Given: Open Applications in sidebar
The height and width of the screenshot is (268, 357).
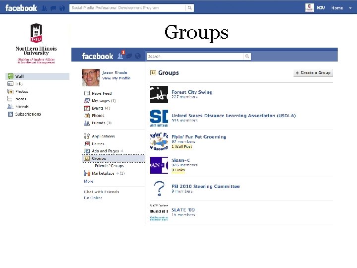Looking at the screenshot, I should (103, 136).
